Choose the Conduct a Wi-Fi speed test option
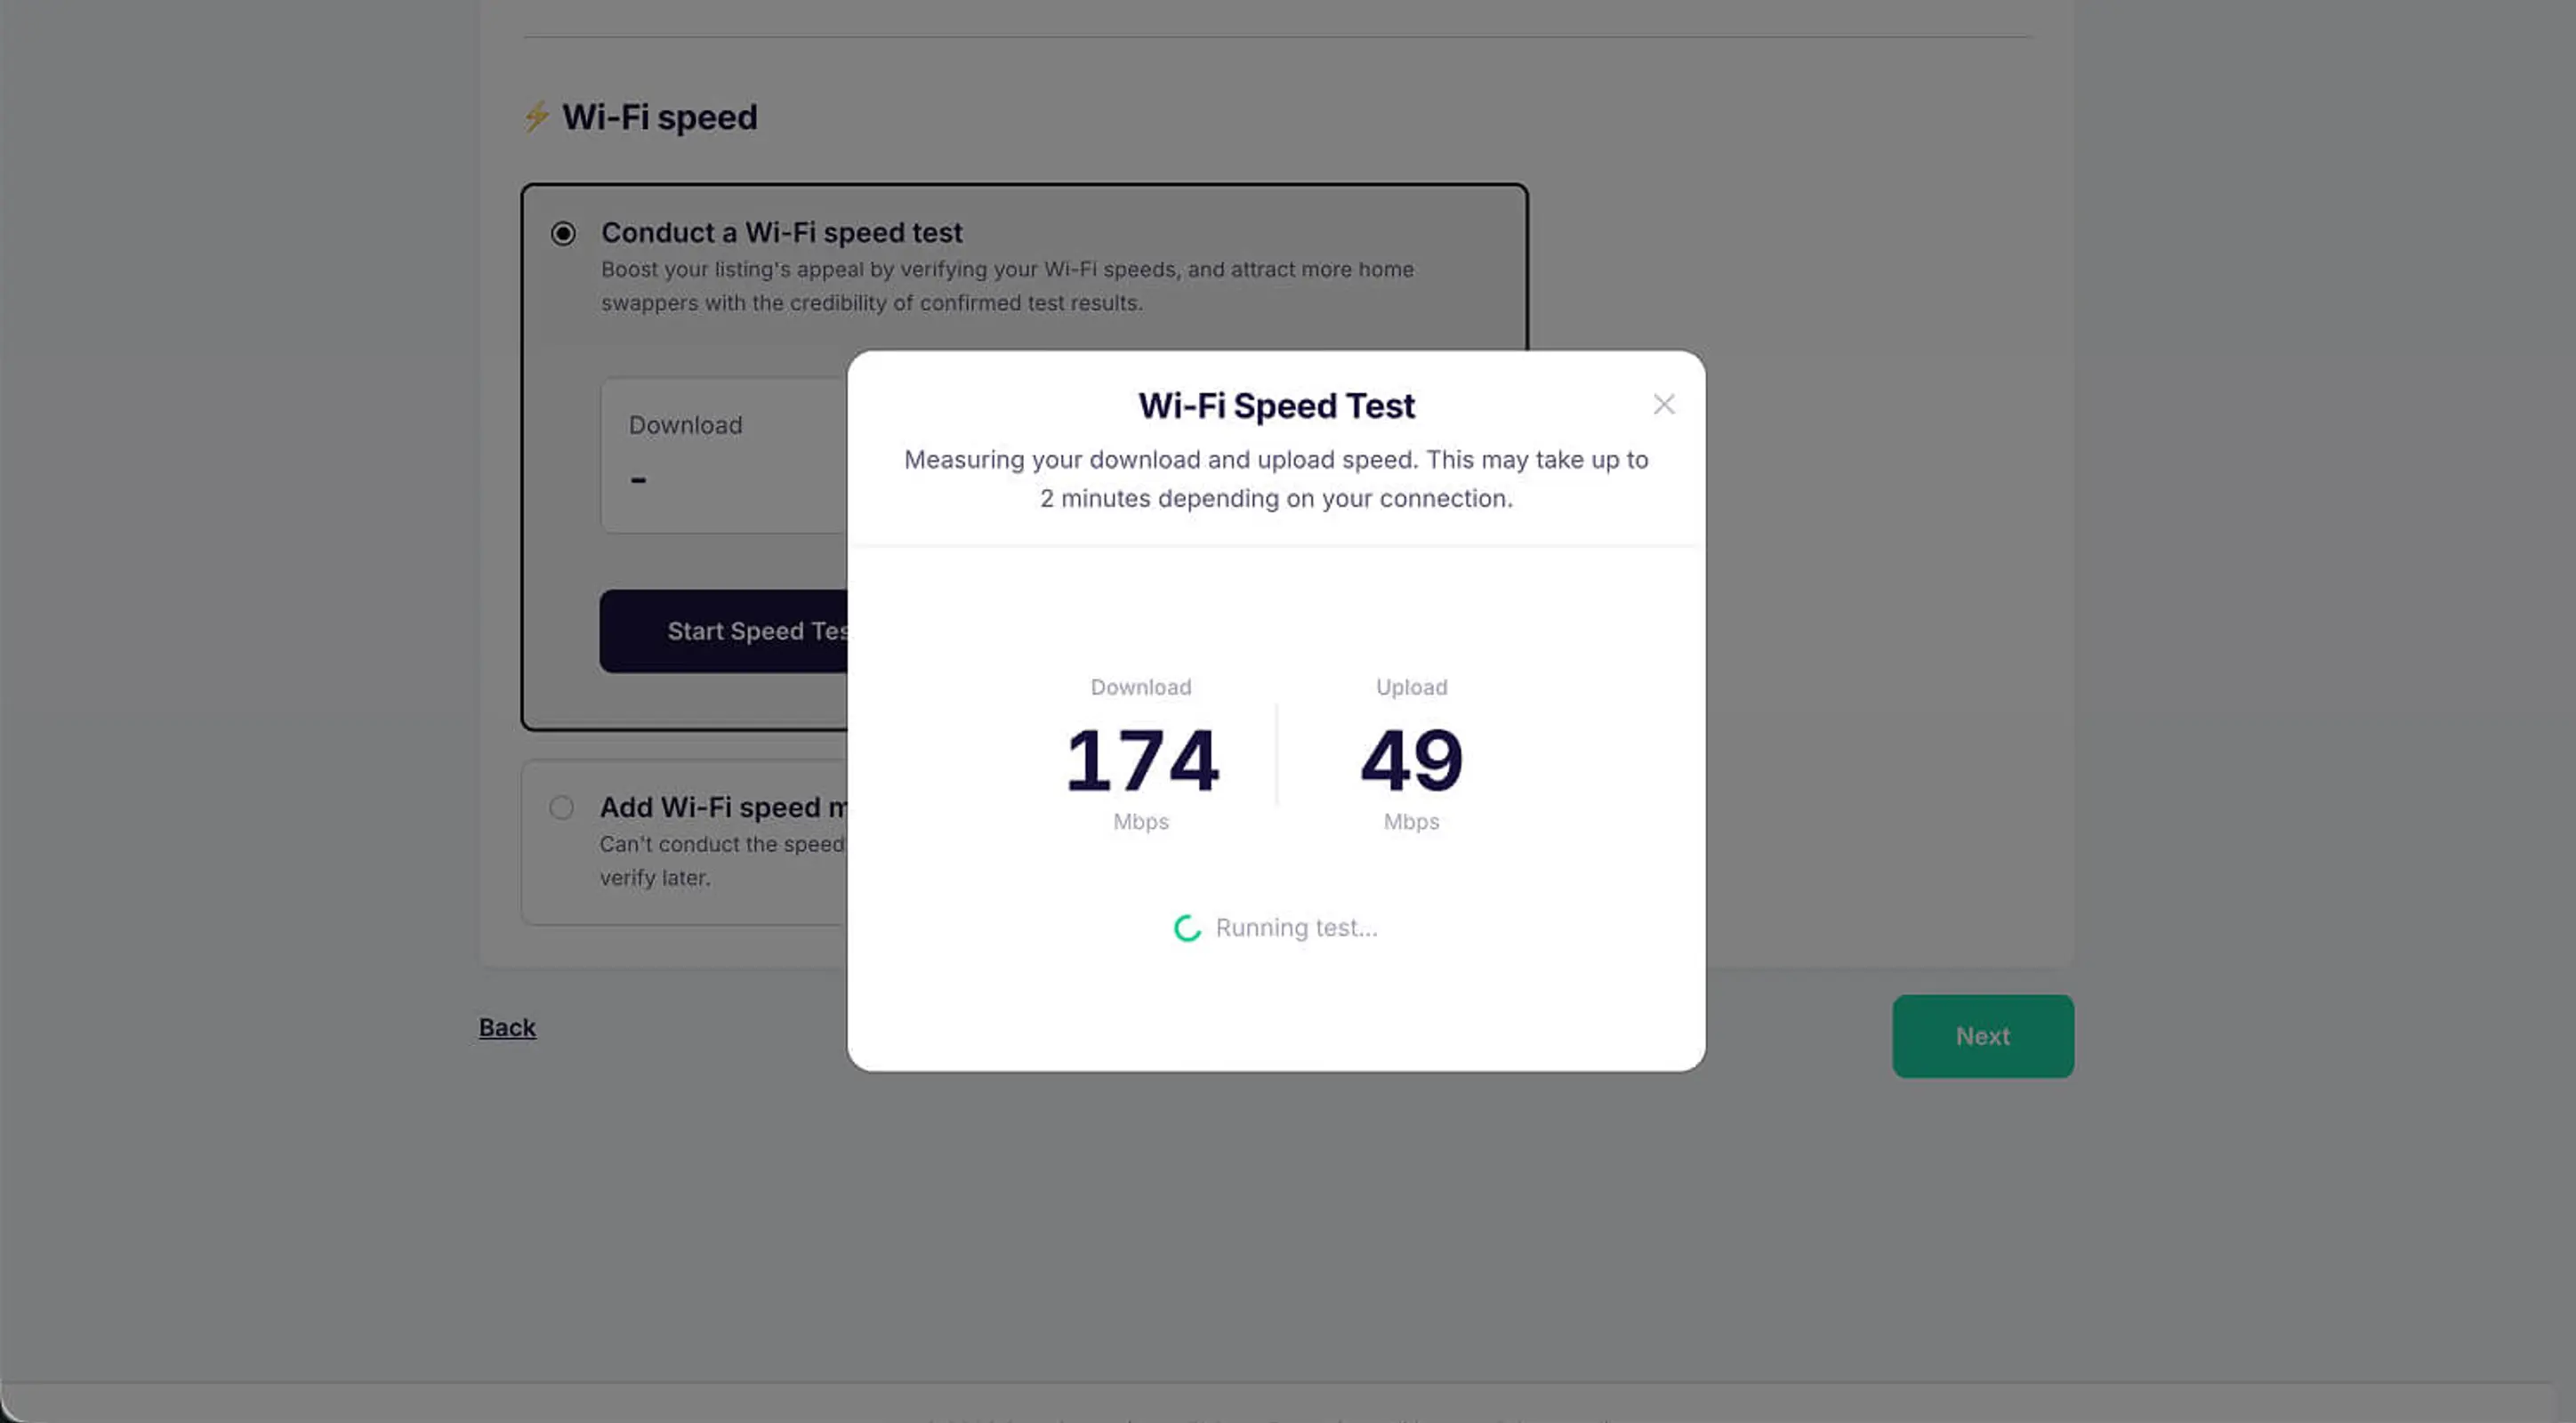 pos(781,232)
